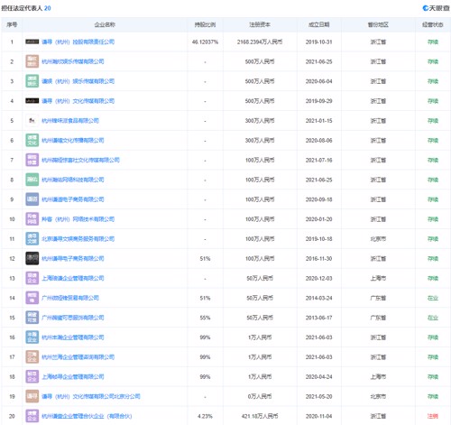451x425 pixels.
Task: Click the purple company logo in row 20
Action: coord(32,416)
